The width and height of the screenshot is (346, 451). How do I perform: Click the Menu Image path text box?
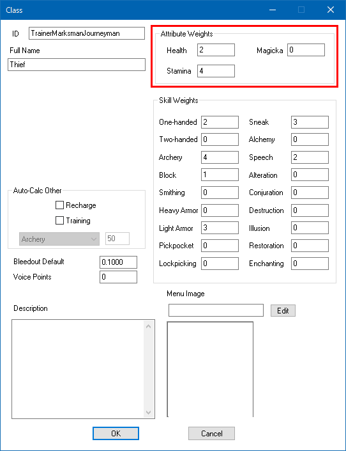coord(216,310)
